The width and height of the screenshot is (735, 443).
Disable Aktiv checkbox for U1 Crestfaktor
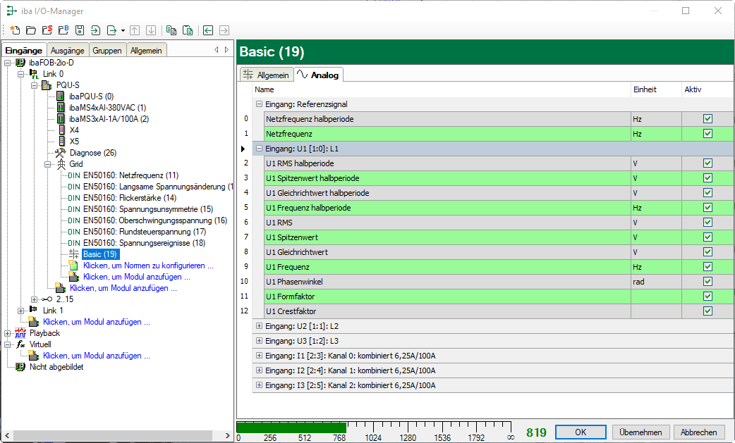pos(707,311)
